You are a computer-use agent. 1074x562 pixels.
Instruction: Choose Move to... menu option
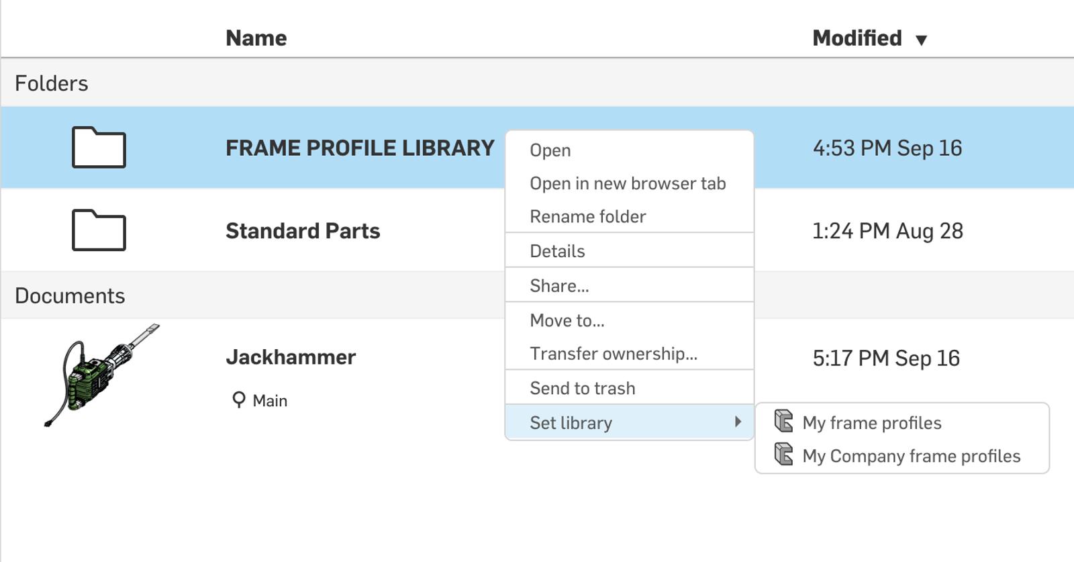point(567,321)
